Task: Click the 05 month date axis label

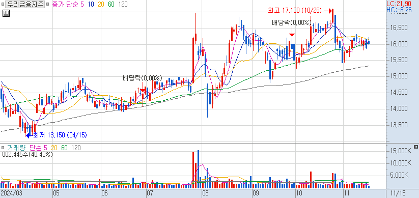Action: coord(56,193)
